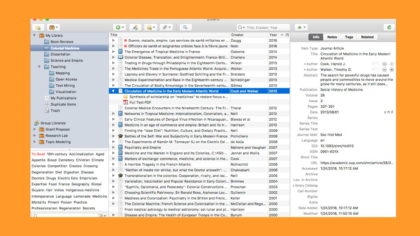Change creator type for Cook, Harold J.
The image size is (420, 236).
click(311, 64)
